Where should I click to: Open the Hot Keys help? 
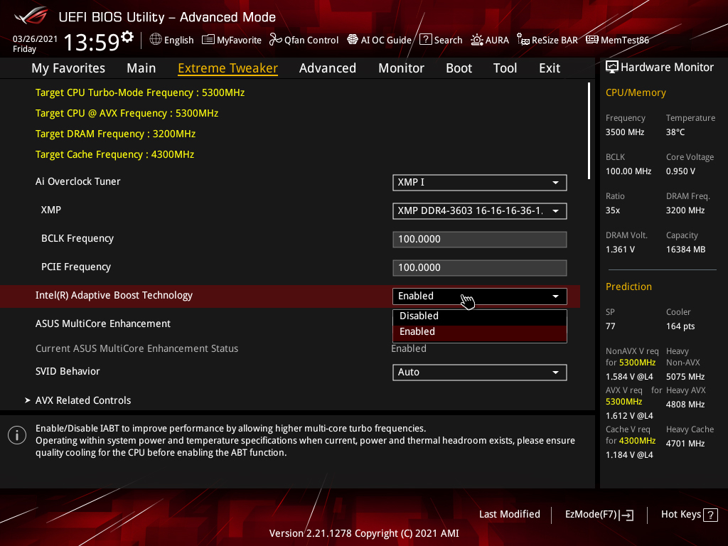point(689,515)
